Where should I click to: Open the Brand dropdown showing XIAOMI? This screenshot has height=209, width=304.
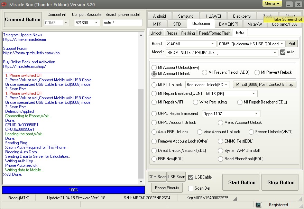191,44
